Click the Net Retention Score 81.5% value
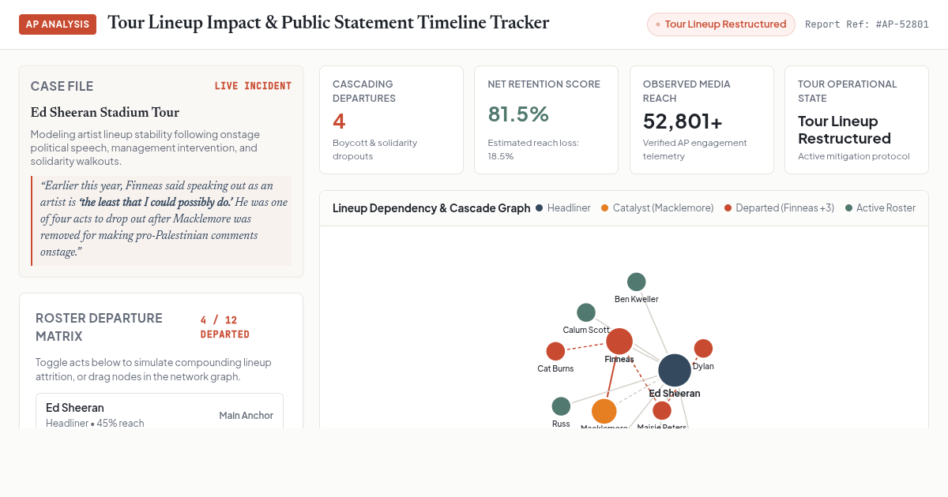The height and width of the screenshot is (497, 948). click(x=518, y=114)
